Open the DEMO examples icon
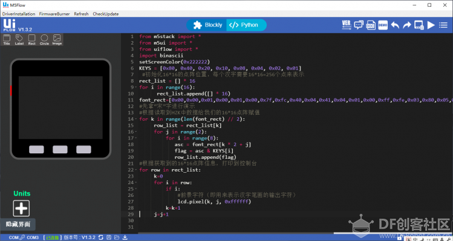 tap(383, 25)
